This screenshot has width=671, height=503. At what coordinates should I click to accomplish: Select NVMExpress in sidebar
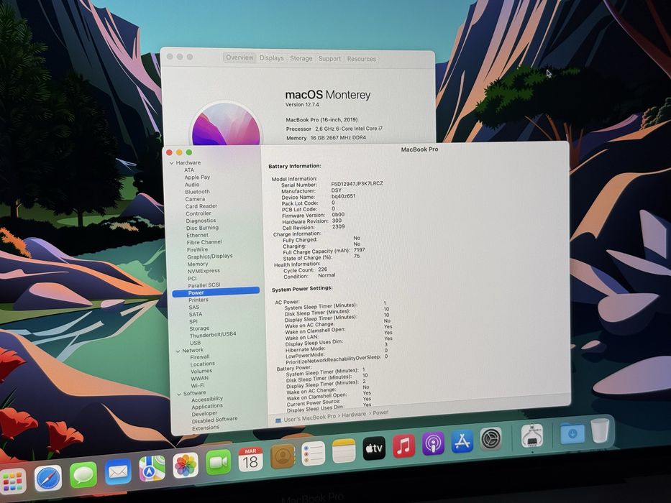pyautogui.click(x=204, y=271)
